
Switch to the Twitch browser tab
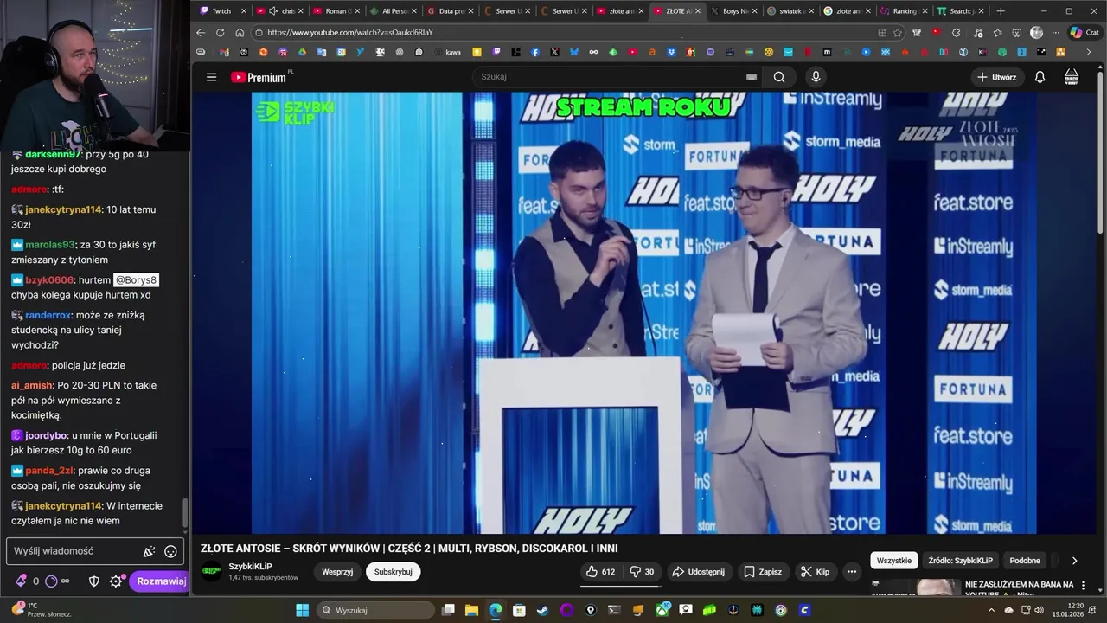pos(222,11)
